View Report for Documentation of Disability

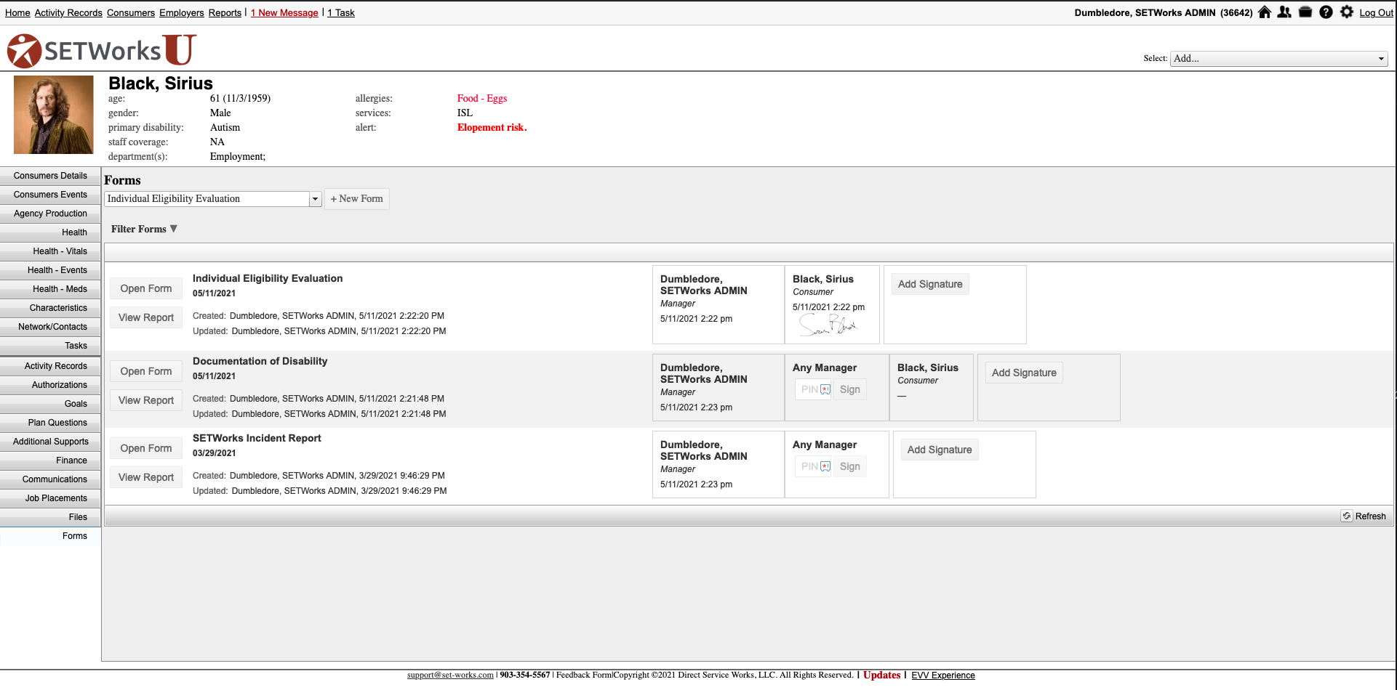(x=146, y=400)
